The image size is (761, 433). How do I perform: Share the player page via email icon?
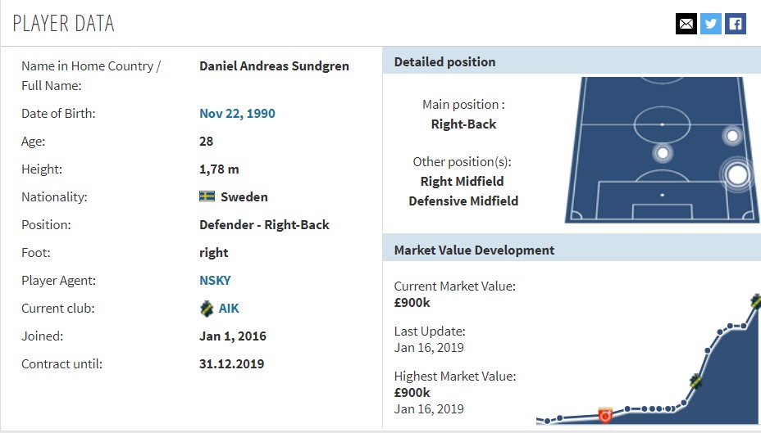click(686, 24)
